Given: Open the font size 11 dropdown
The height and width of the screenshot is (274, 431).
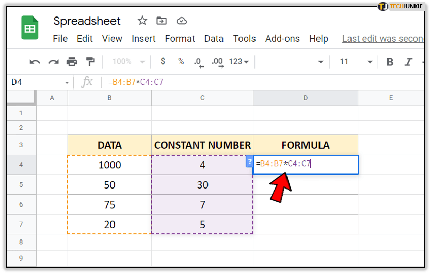Looking at the screenshot, I should tap(356, 62).
